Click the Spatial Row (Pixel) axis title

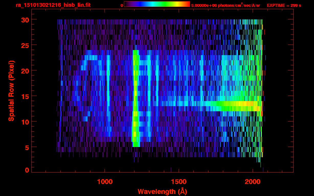pos(11,91)
